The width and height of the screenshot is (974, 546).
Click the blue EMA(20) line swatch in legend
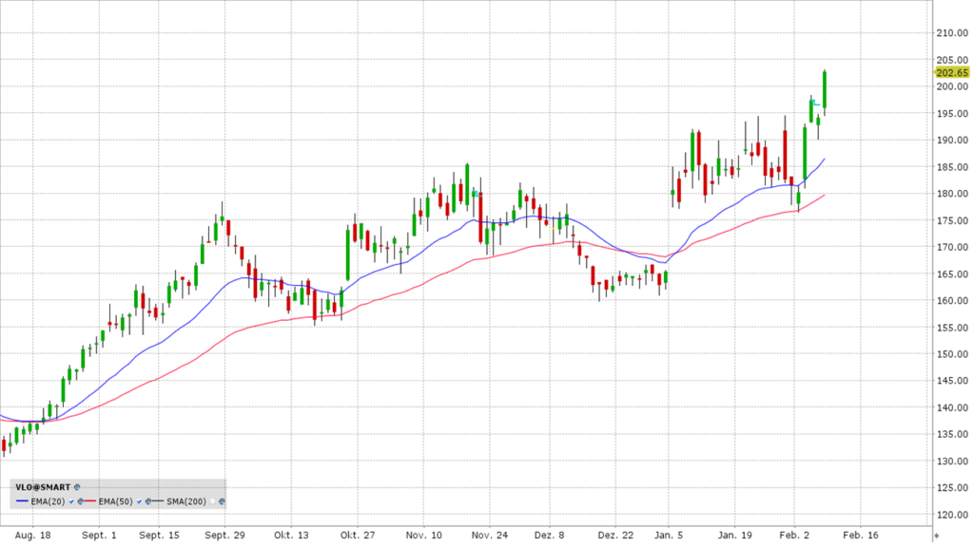point(22,501)
